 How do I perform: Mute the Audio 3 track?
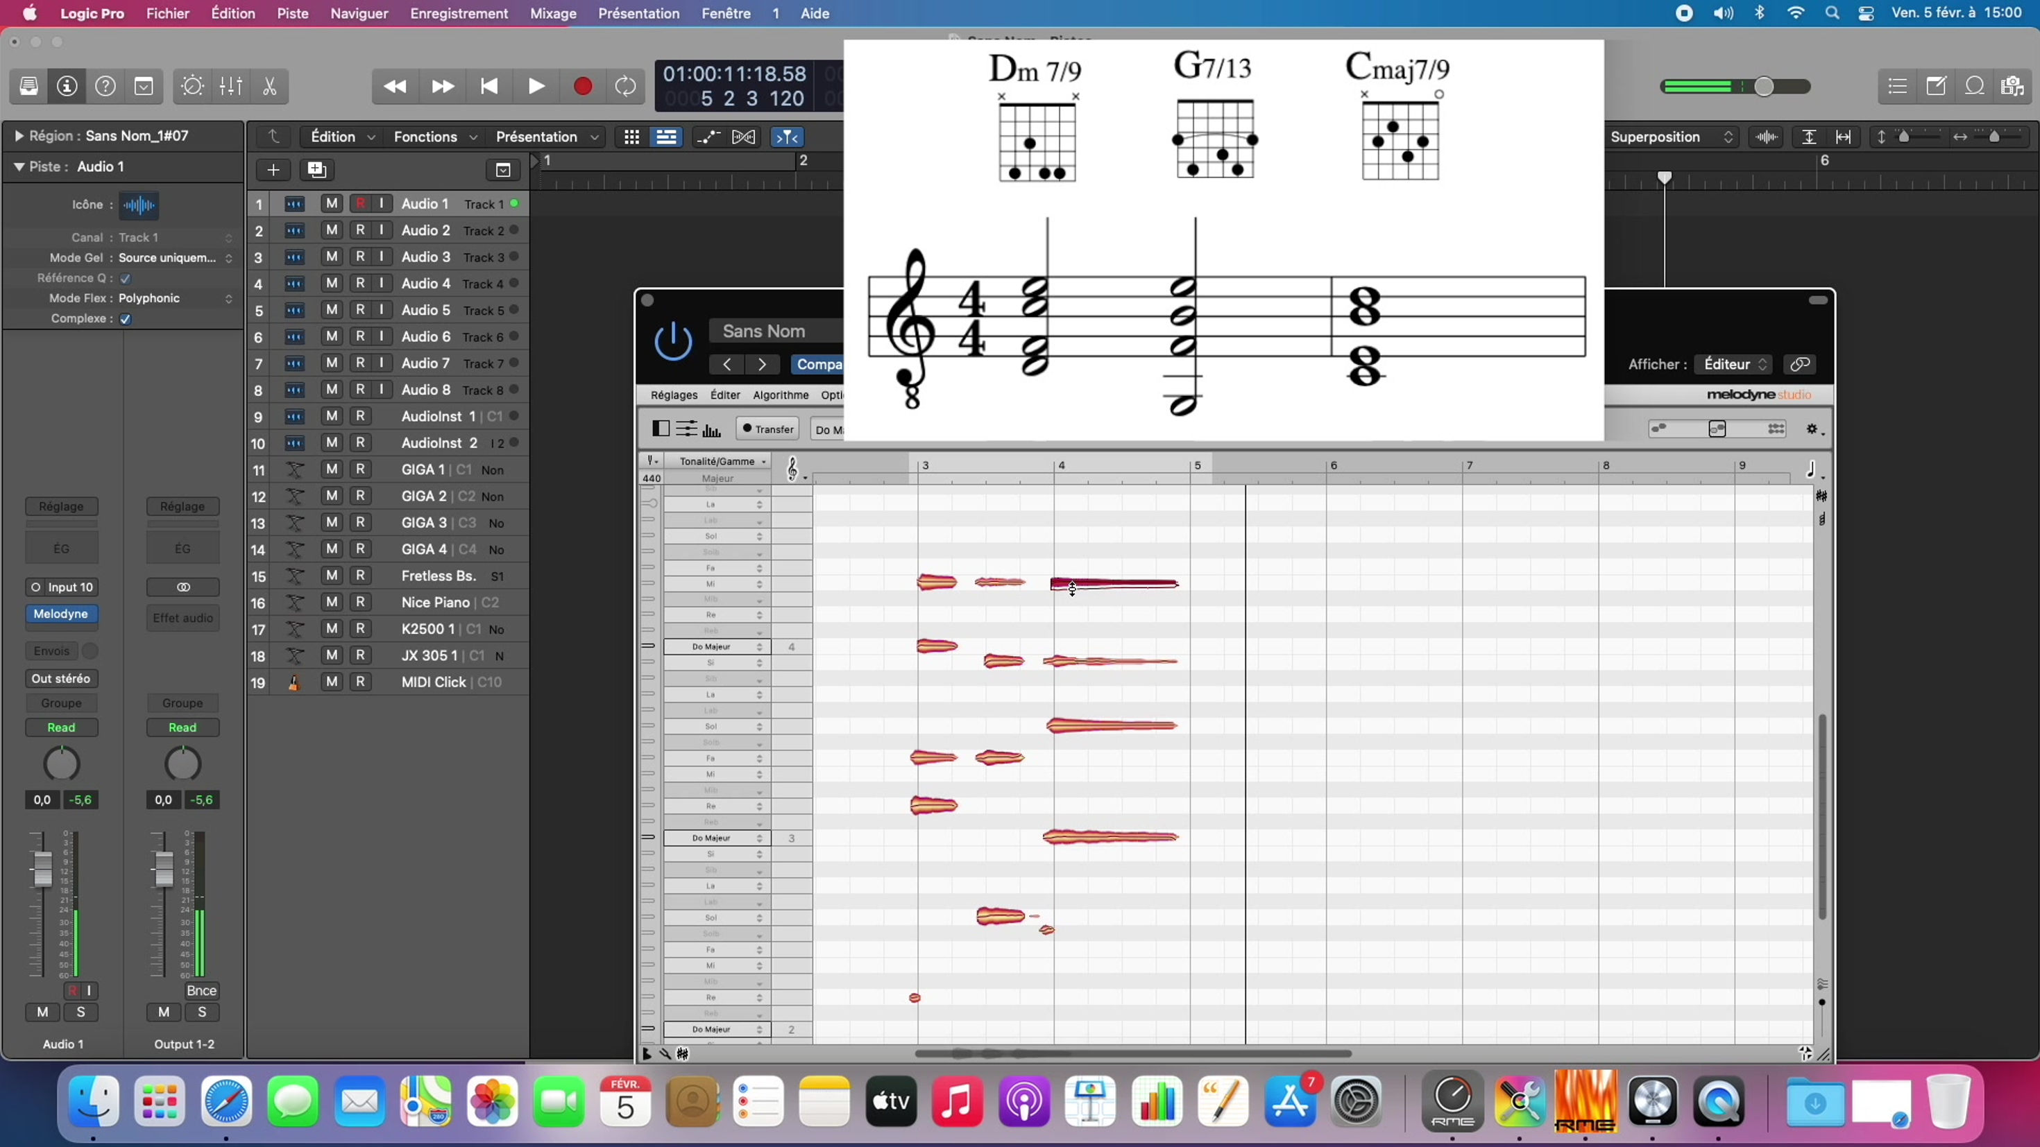[332, 257]
